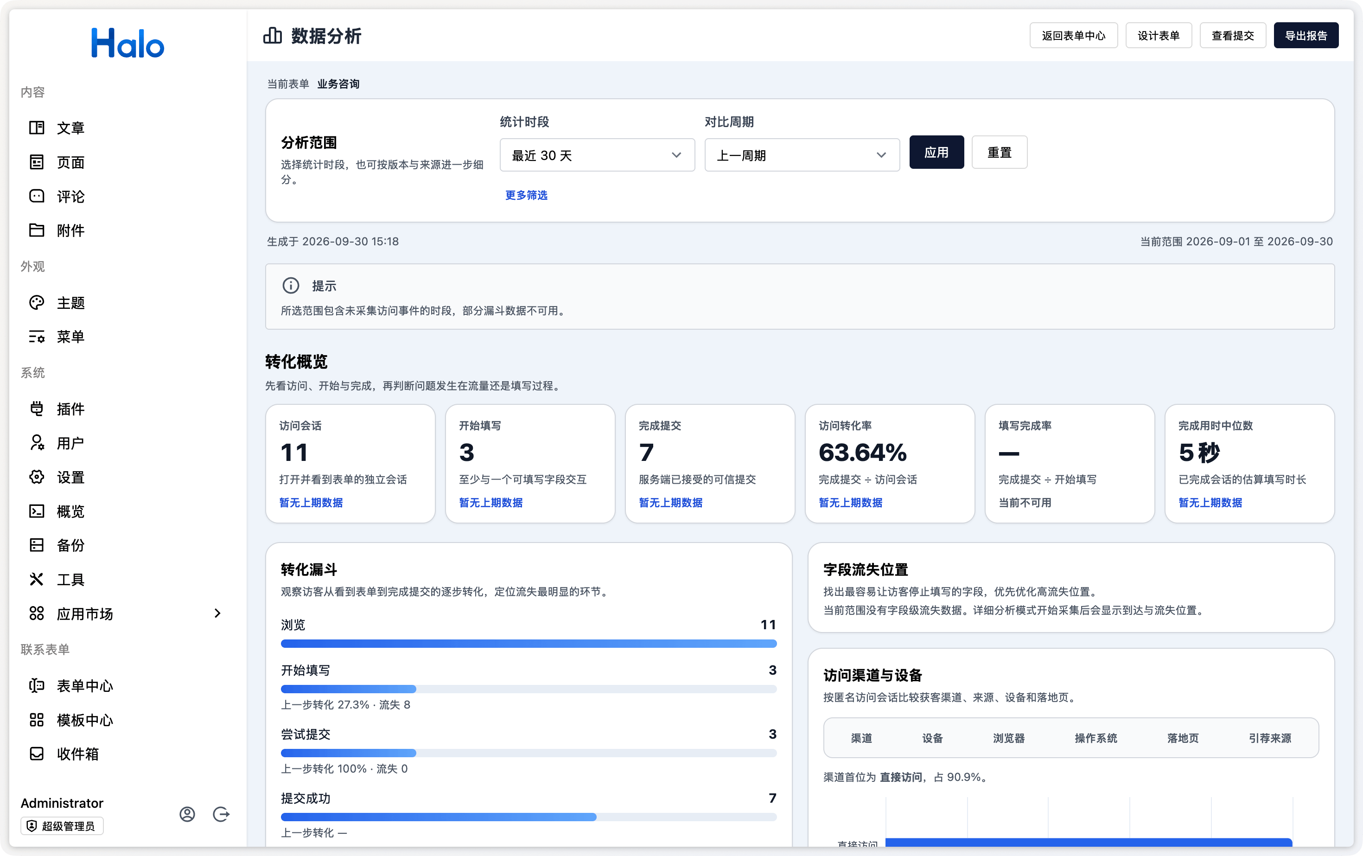Click the 重置 reset button
The image size is (1363, 856).
[1000, 152]
